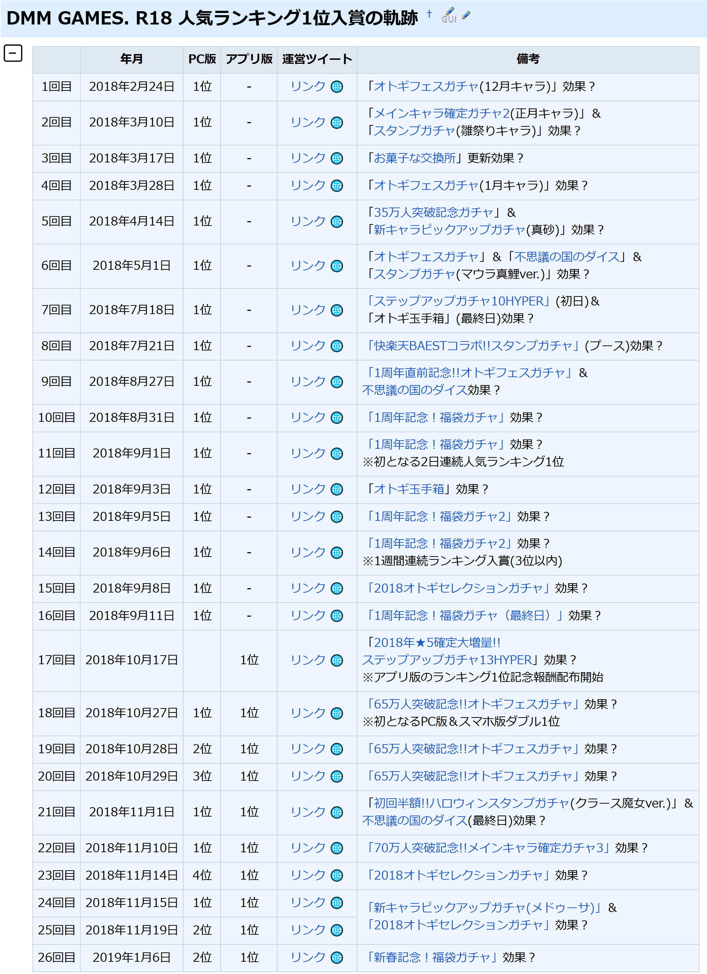Collapse the ranking table with the minus toggle
This screenshot has height=974, width=707.
click(13, 53)
